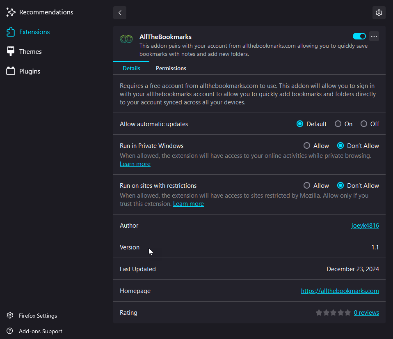Image resolution: width=393 pixels, height=339 pixels.
Task: Click the Rating label
Action: (x=128, y=313)
